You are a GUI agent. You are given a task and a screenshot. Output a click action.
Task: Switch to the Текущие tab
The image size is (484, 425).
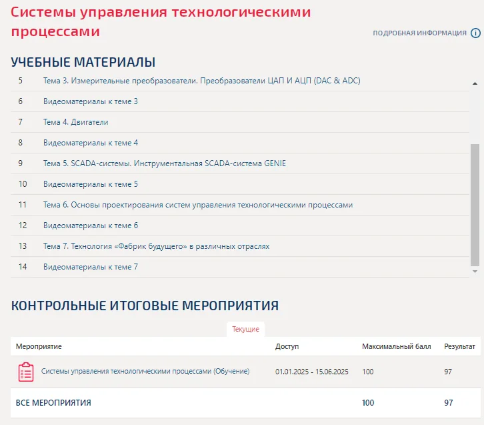pyautogui.click(x=245, y=329)
